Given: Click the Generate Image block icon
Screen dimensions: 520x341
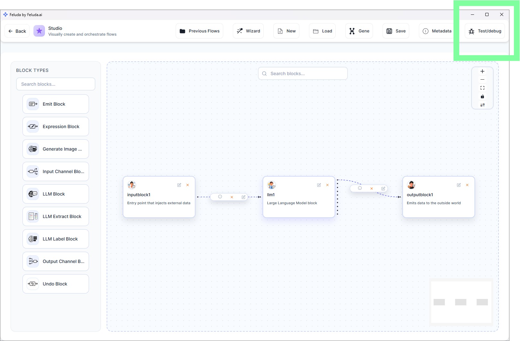Looking at the screenshot, I should 32,149.
